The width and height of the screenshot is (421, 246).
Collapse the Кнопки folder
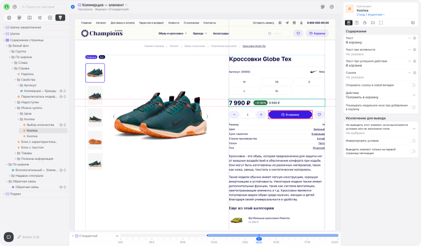point(18,119)
